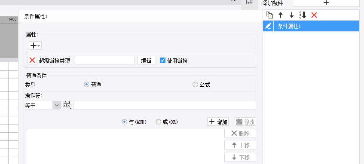Delete condition with red X toolbar icon

pyautogui.click(x=314, y=15)
